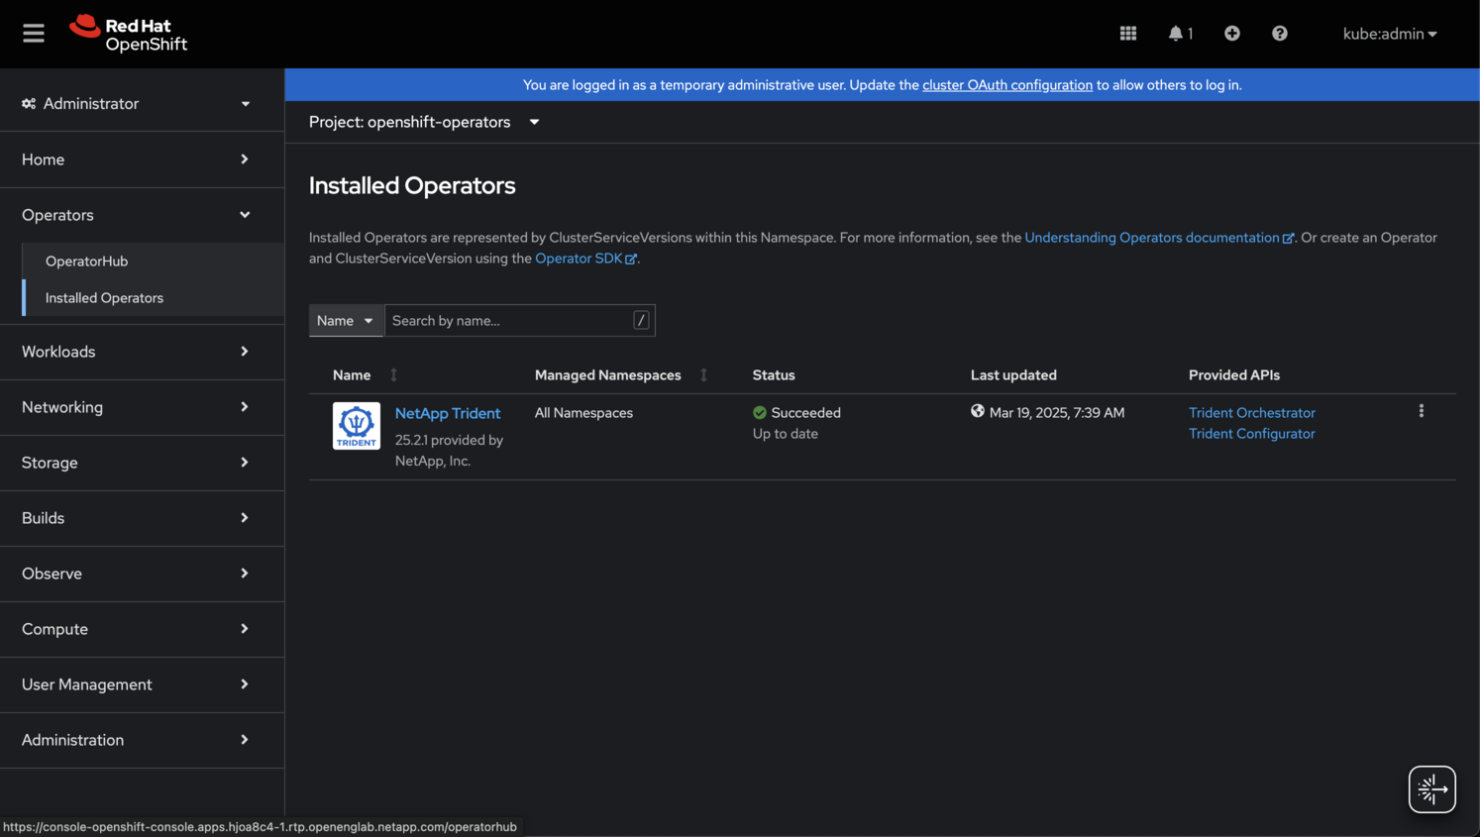Open the notifications bell

(x=1180, y=34)
